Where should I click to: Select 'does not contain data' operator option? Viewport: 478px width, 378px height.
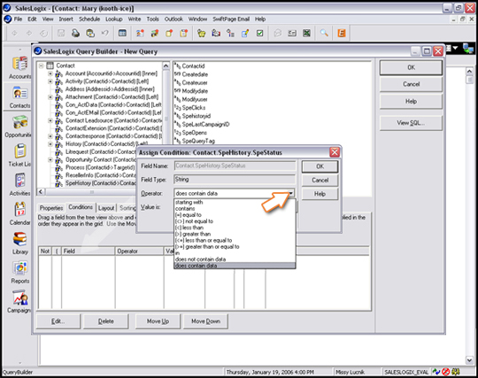click(x=235, y=259)
